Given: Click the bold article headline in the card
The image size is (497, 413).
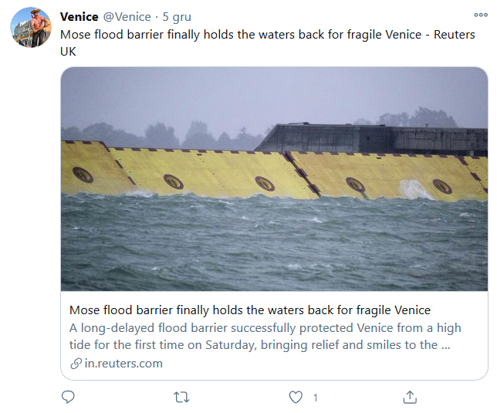Looking at the screenshot, I should (249, 310).
